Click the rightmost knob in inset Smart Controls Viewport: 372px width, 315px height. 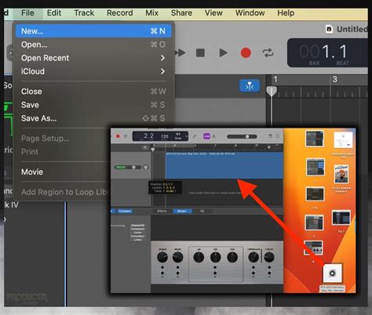[269, 257]
